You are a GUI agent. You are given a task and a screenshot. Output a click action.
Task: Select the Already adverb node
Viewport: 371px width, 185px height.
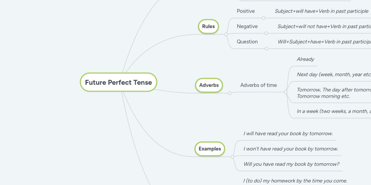(x=305, y=59)
